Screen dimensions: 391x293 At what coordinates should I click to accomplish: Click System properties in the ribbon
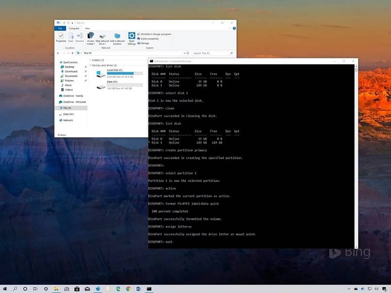click(x=150, y=39)
